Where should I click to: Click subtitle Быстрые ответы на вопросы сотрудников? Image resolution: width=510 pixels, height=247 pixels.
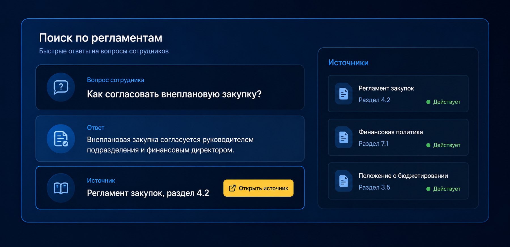click(x=104, y=51)
